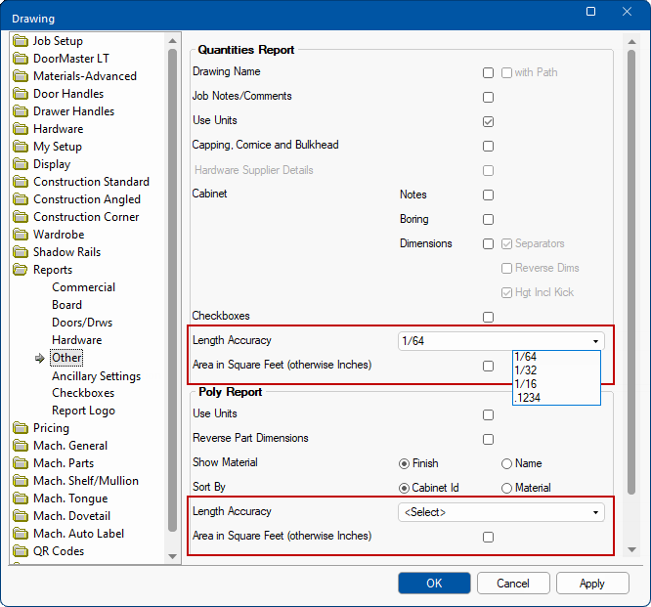Open the Quantities Report Length Accuracy dropdown

click(501, 341)
